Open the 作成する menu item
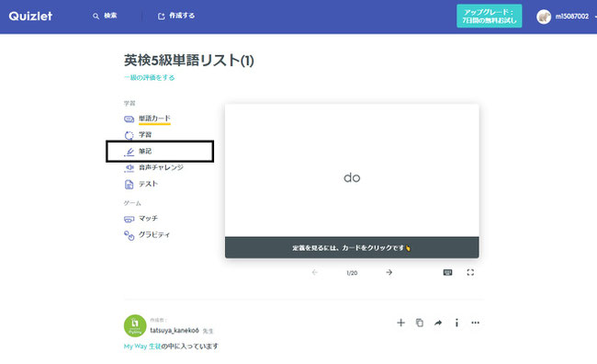 [182, 16]
